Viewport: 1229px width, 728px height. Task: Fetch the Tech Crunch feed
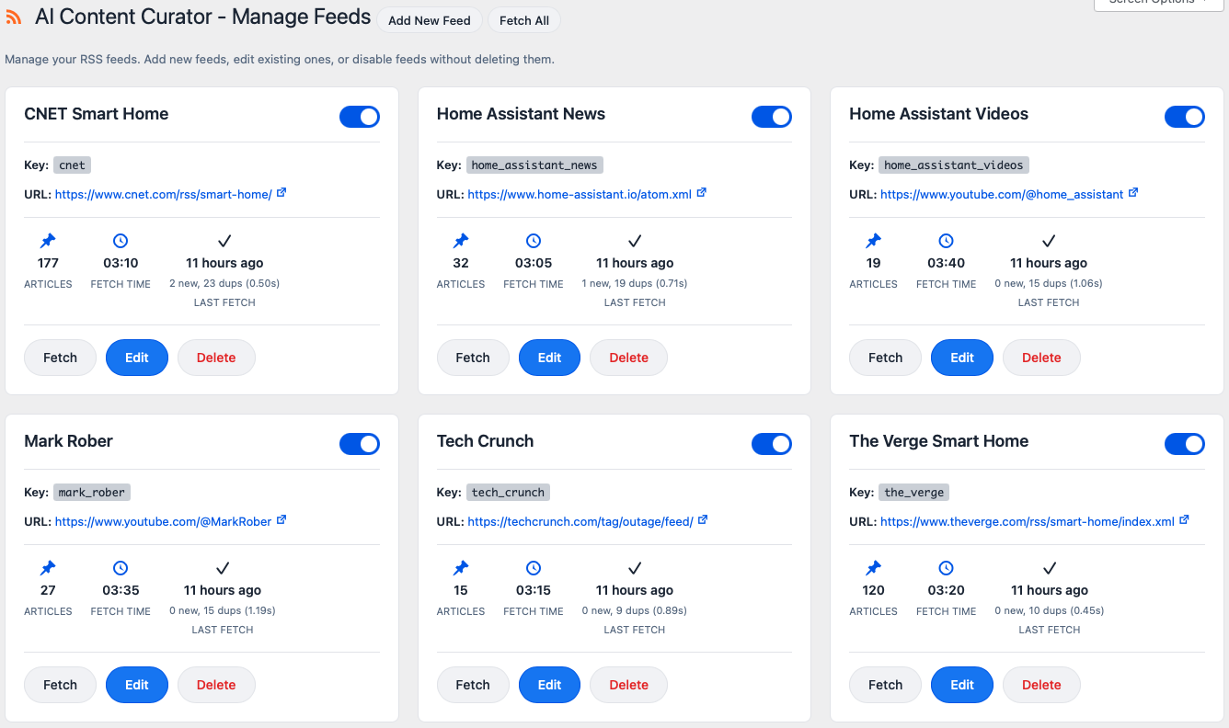point(473,685)
